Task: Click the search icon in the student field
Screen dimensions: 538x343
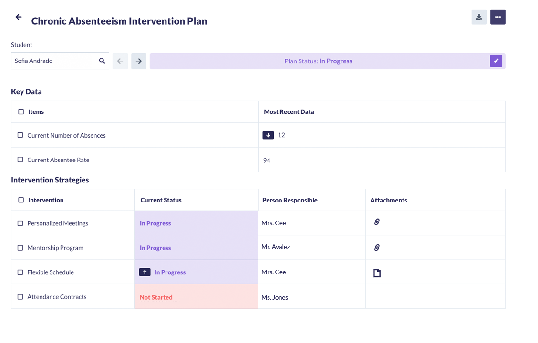Action: (x=102, y=61)
